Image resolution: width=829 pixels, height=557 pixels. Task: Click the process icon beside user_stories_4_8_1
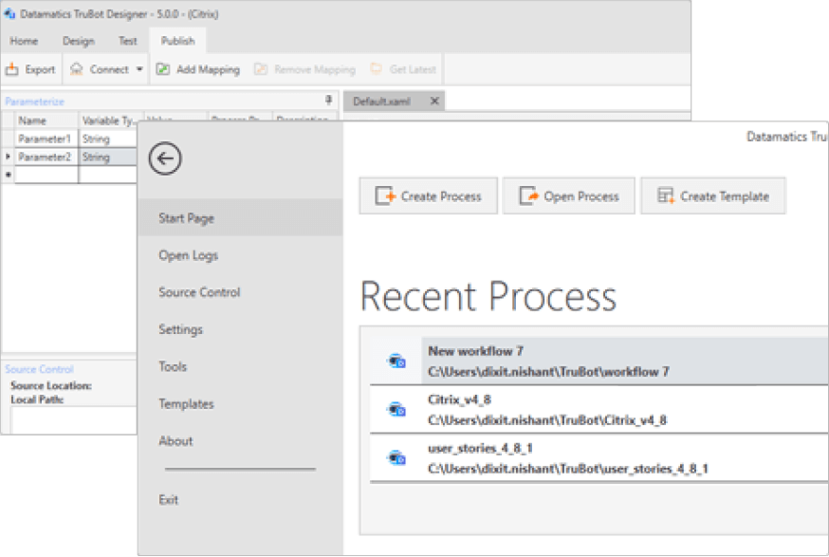396,458
